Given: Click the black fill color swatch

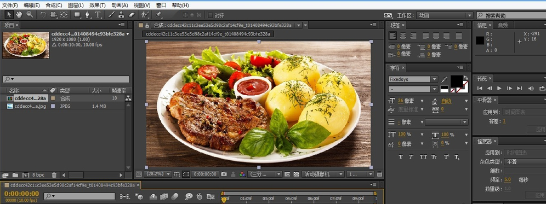Looking at the screenshot, I should (x=457, y=81).
